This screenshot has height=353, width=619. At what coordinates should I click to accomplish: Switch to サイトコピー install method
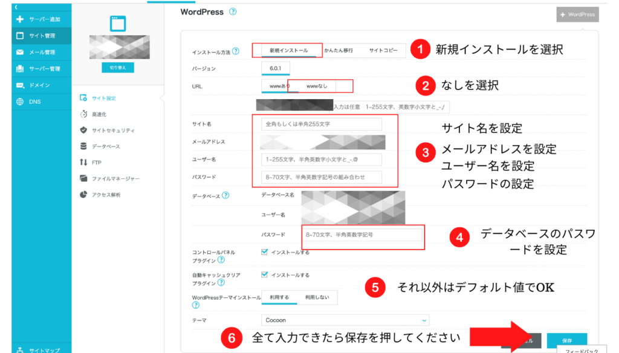(383, 51)
